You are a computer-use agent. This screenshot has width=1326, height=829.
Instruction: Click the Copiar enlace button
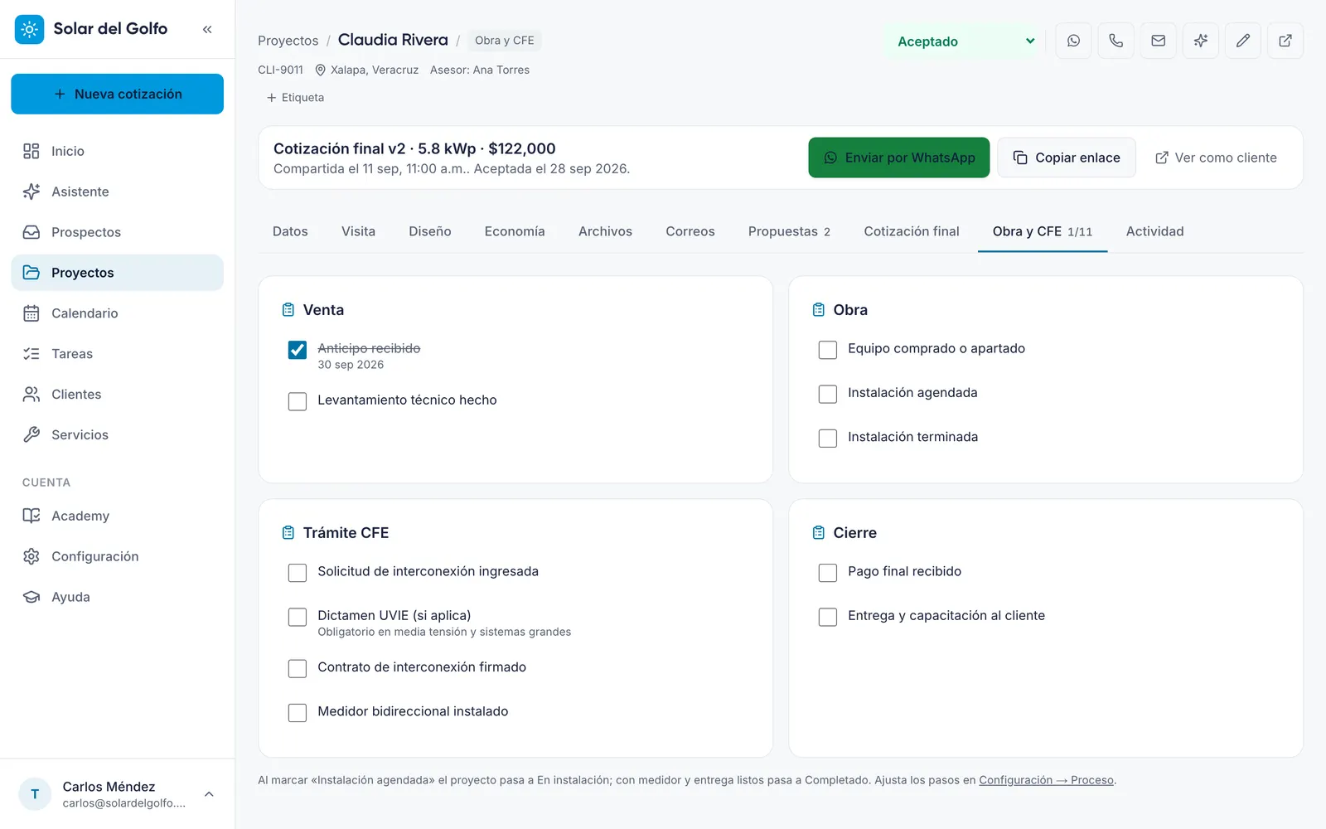click(1067, 158)
